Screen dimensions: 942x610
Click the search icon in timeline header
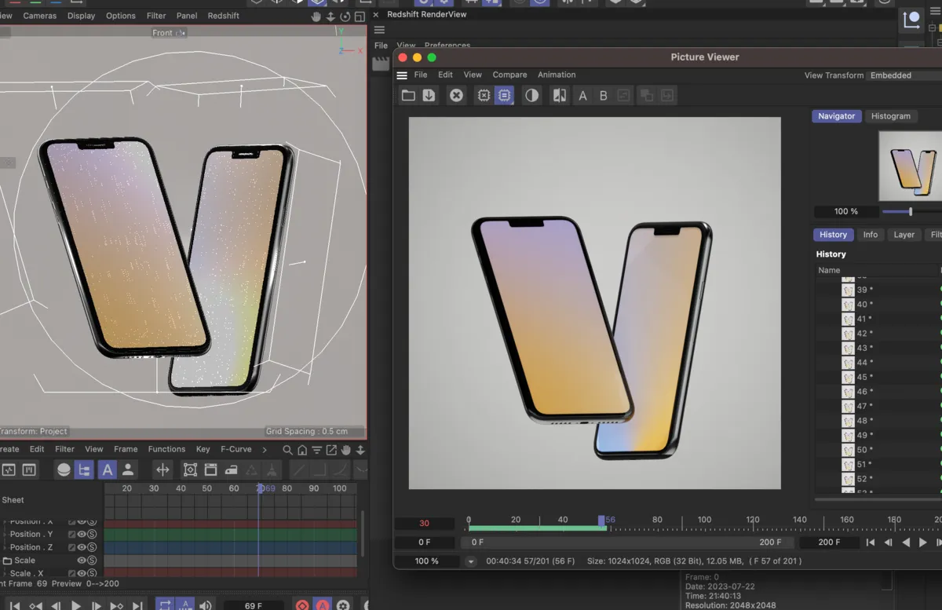(287, 450)
